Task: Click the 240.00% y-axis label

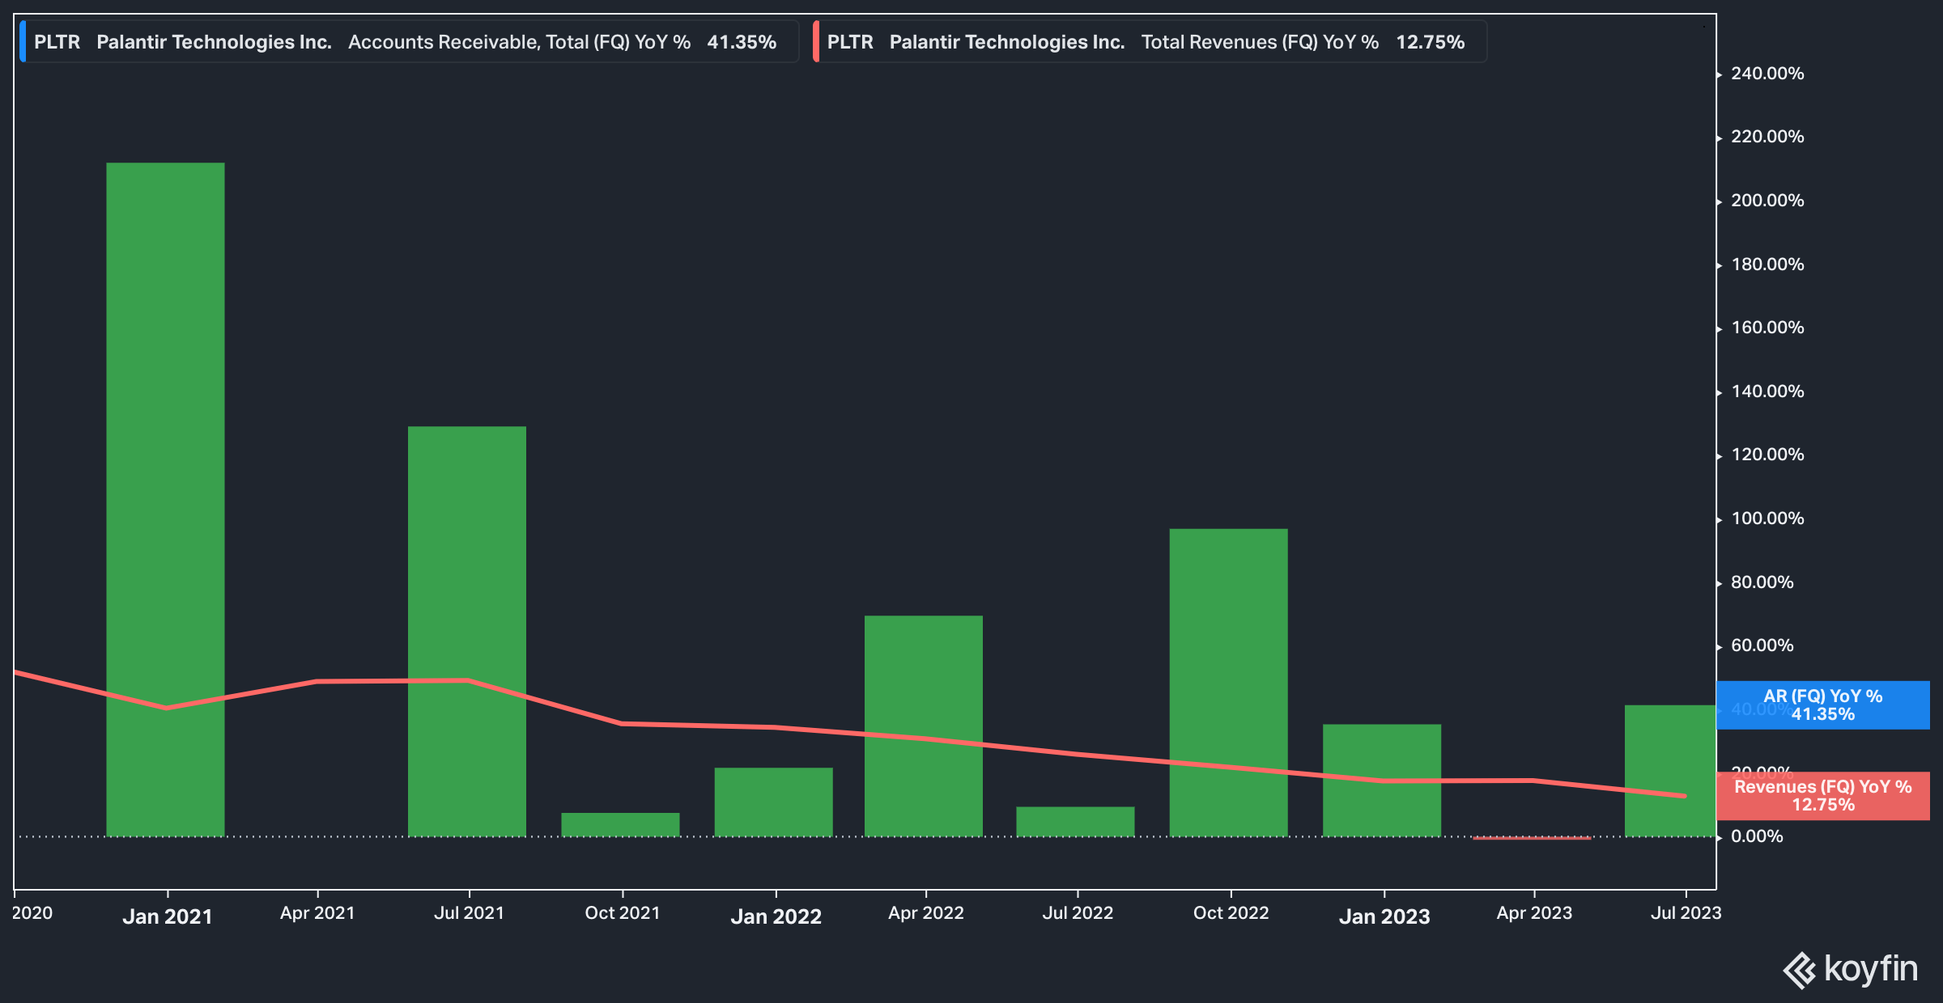Action: [1767, 74]
